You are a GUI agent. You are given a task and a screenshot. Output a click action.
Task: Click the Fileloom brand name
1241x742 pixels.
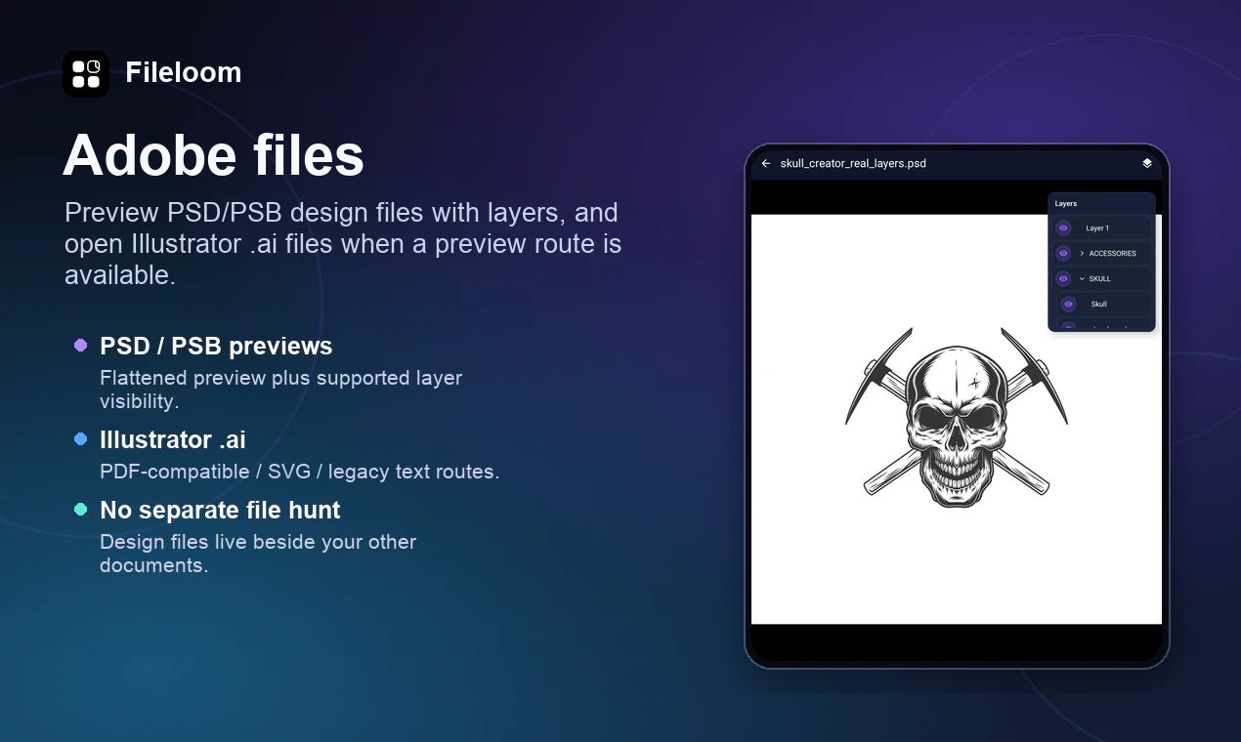[x=184, y=72]
